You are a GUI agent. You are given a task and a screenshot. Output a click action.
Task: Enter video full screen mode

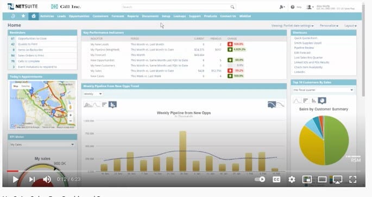click(x=353, y=180)
